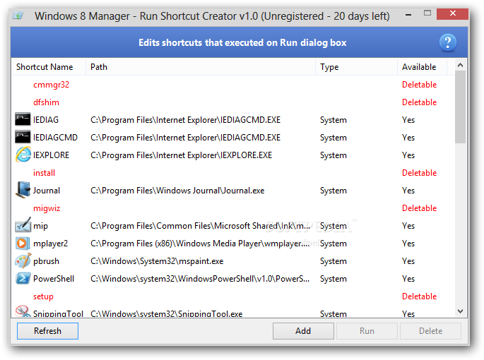This screenshot has height=360, width=484.
Task: Click the blue help question mark icon
Action: (447, 42)
